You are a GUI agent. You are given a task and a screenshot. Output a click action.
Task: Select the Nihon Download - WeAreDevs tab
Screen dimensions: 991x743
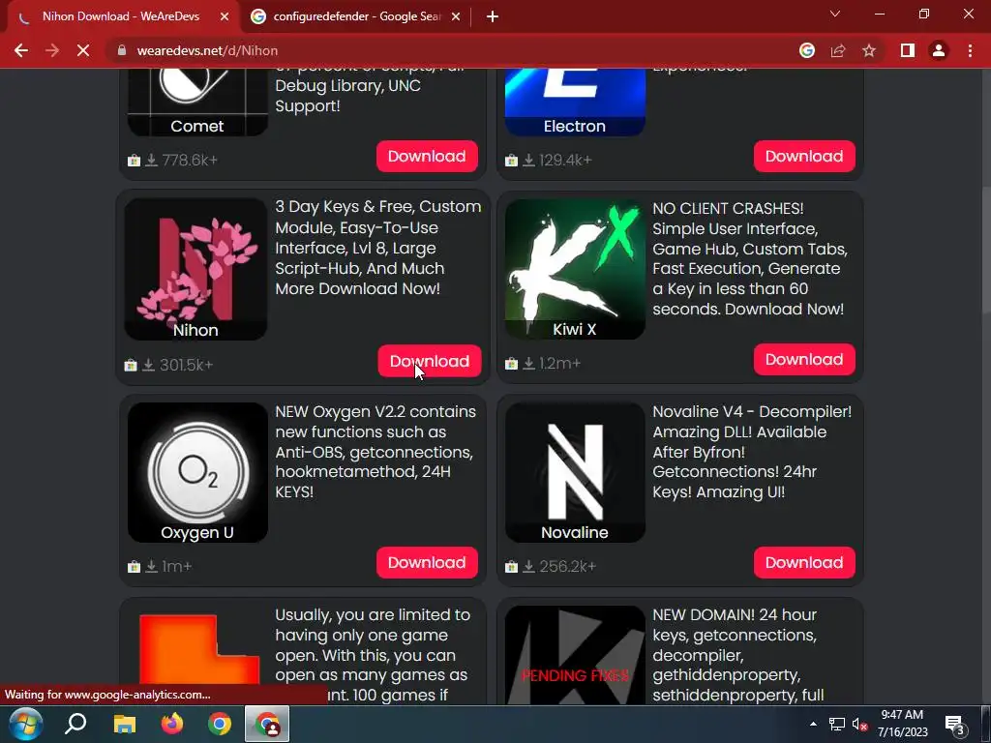pyautogui.click(x=123, y=17)
